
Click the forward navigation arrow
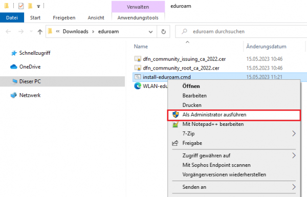(x=21, y=32)
